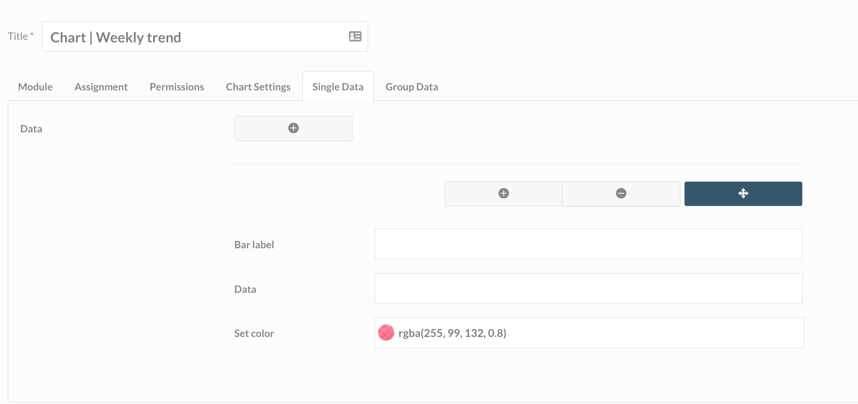Open the Assignment tab
Viewport: 858px width, 404px height.
click(x=101, y=87)
